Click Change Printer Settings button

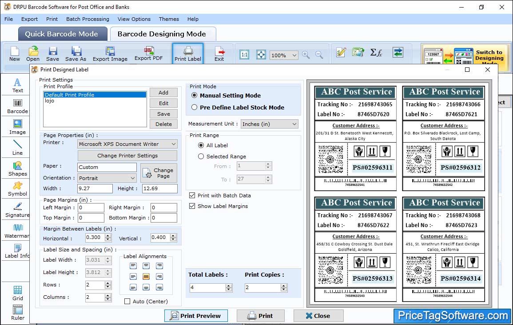[x=127, y=156]
